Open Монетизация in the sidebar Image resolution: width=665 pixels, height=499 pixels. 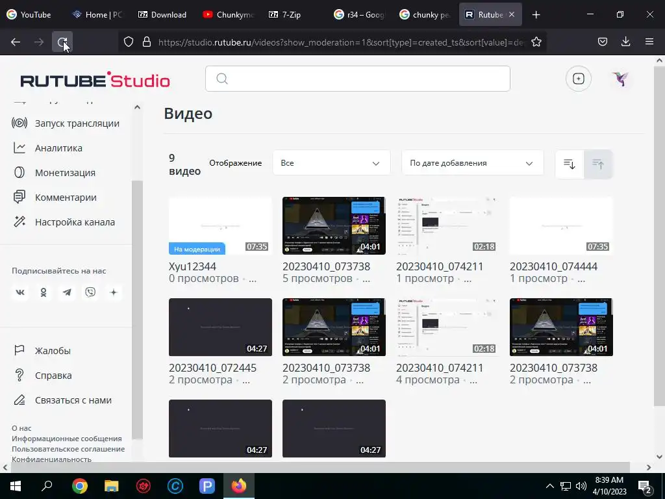[x=54, y=173]
